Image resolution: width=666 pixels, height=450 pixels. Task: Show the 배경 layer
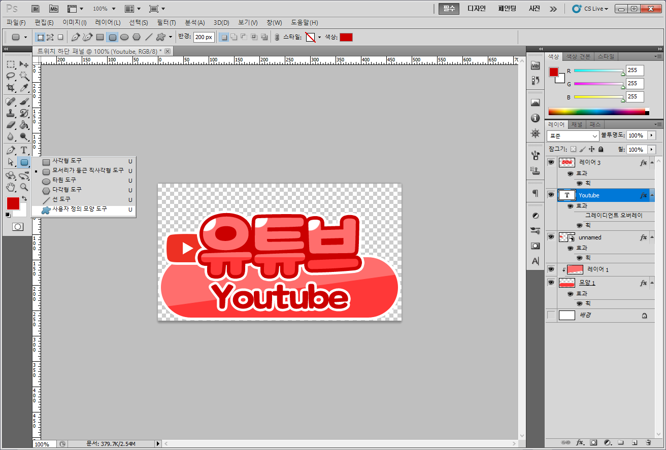tap(551, 315)
